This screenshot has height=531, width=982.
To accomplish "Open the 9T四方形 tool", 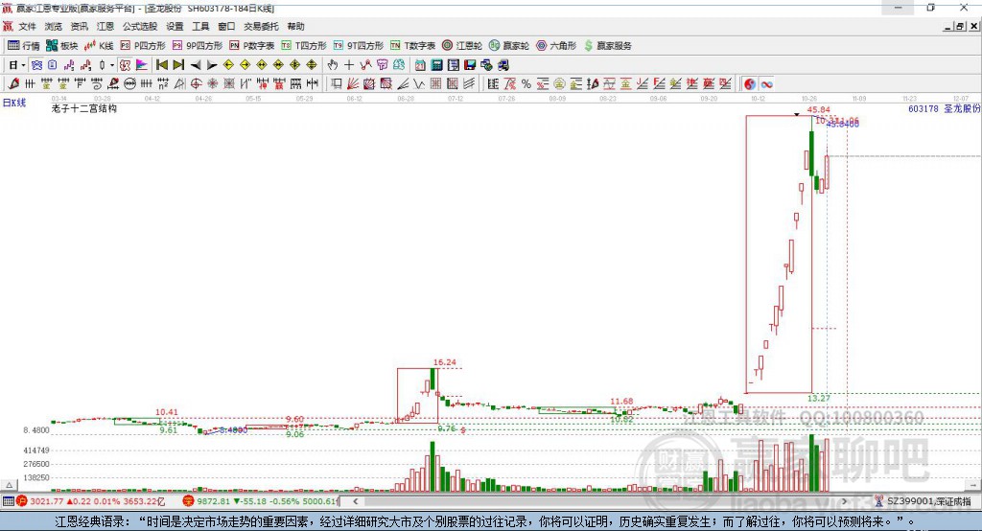I will (359, 46).
